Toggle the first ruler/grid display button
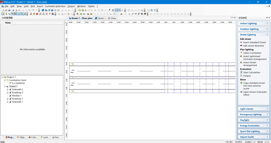 click(x=113, y=10)
